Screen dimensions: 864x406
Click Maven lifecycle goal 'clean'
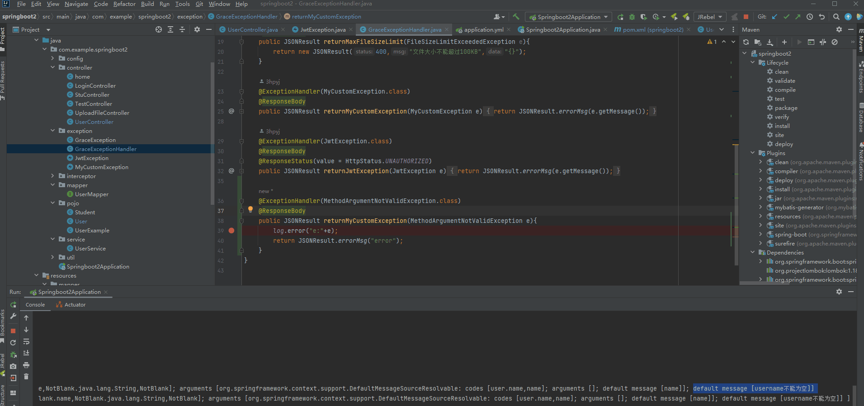click(781, 71)
